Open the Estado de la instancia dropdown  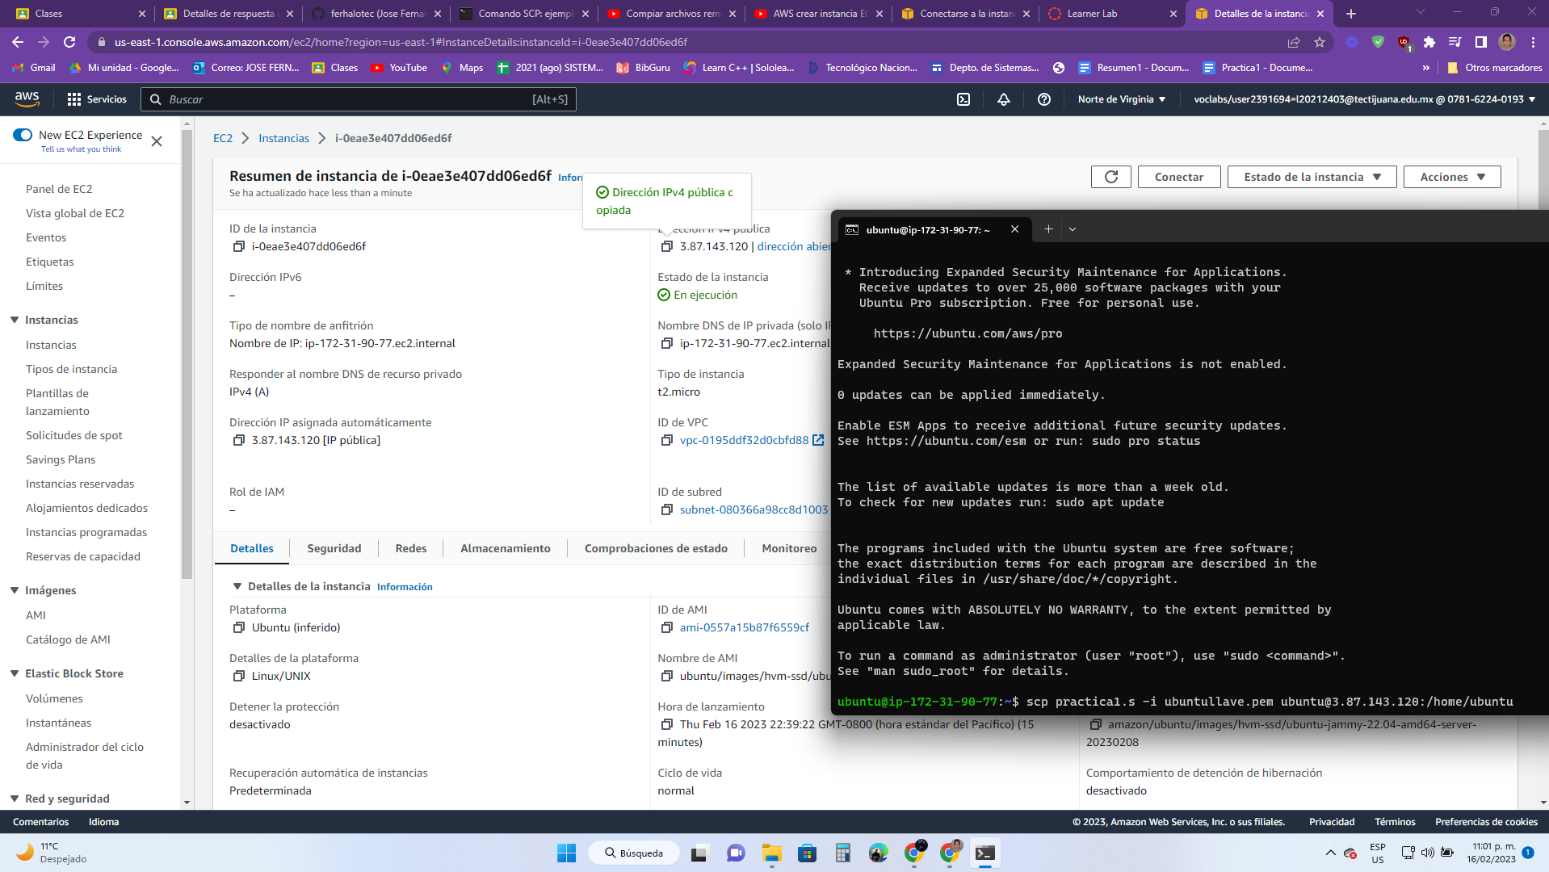click(1310, 177)
